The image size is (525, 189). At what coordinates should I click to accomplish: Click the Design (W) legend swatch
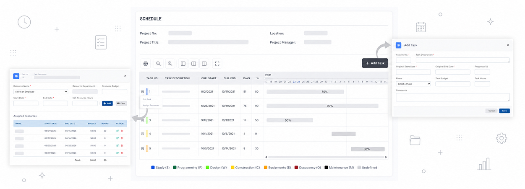(207, 168)
